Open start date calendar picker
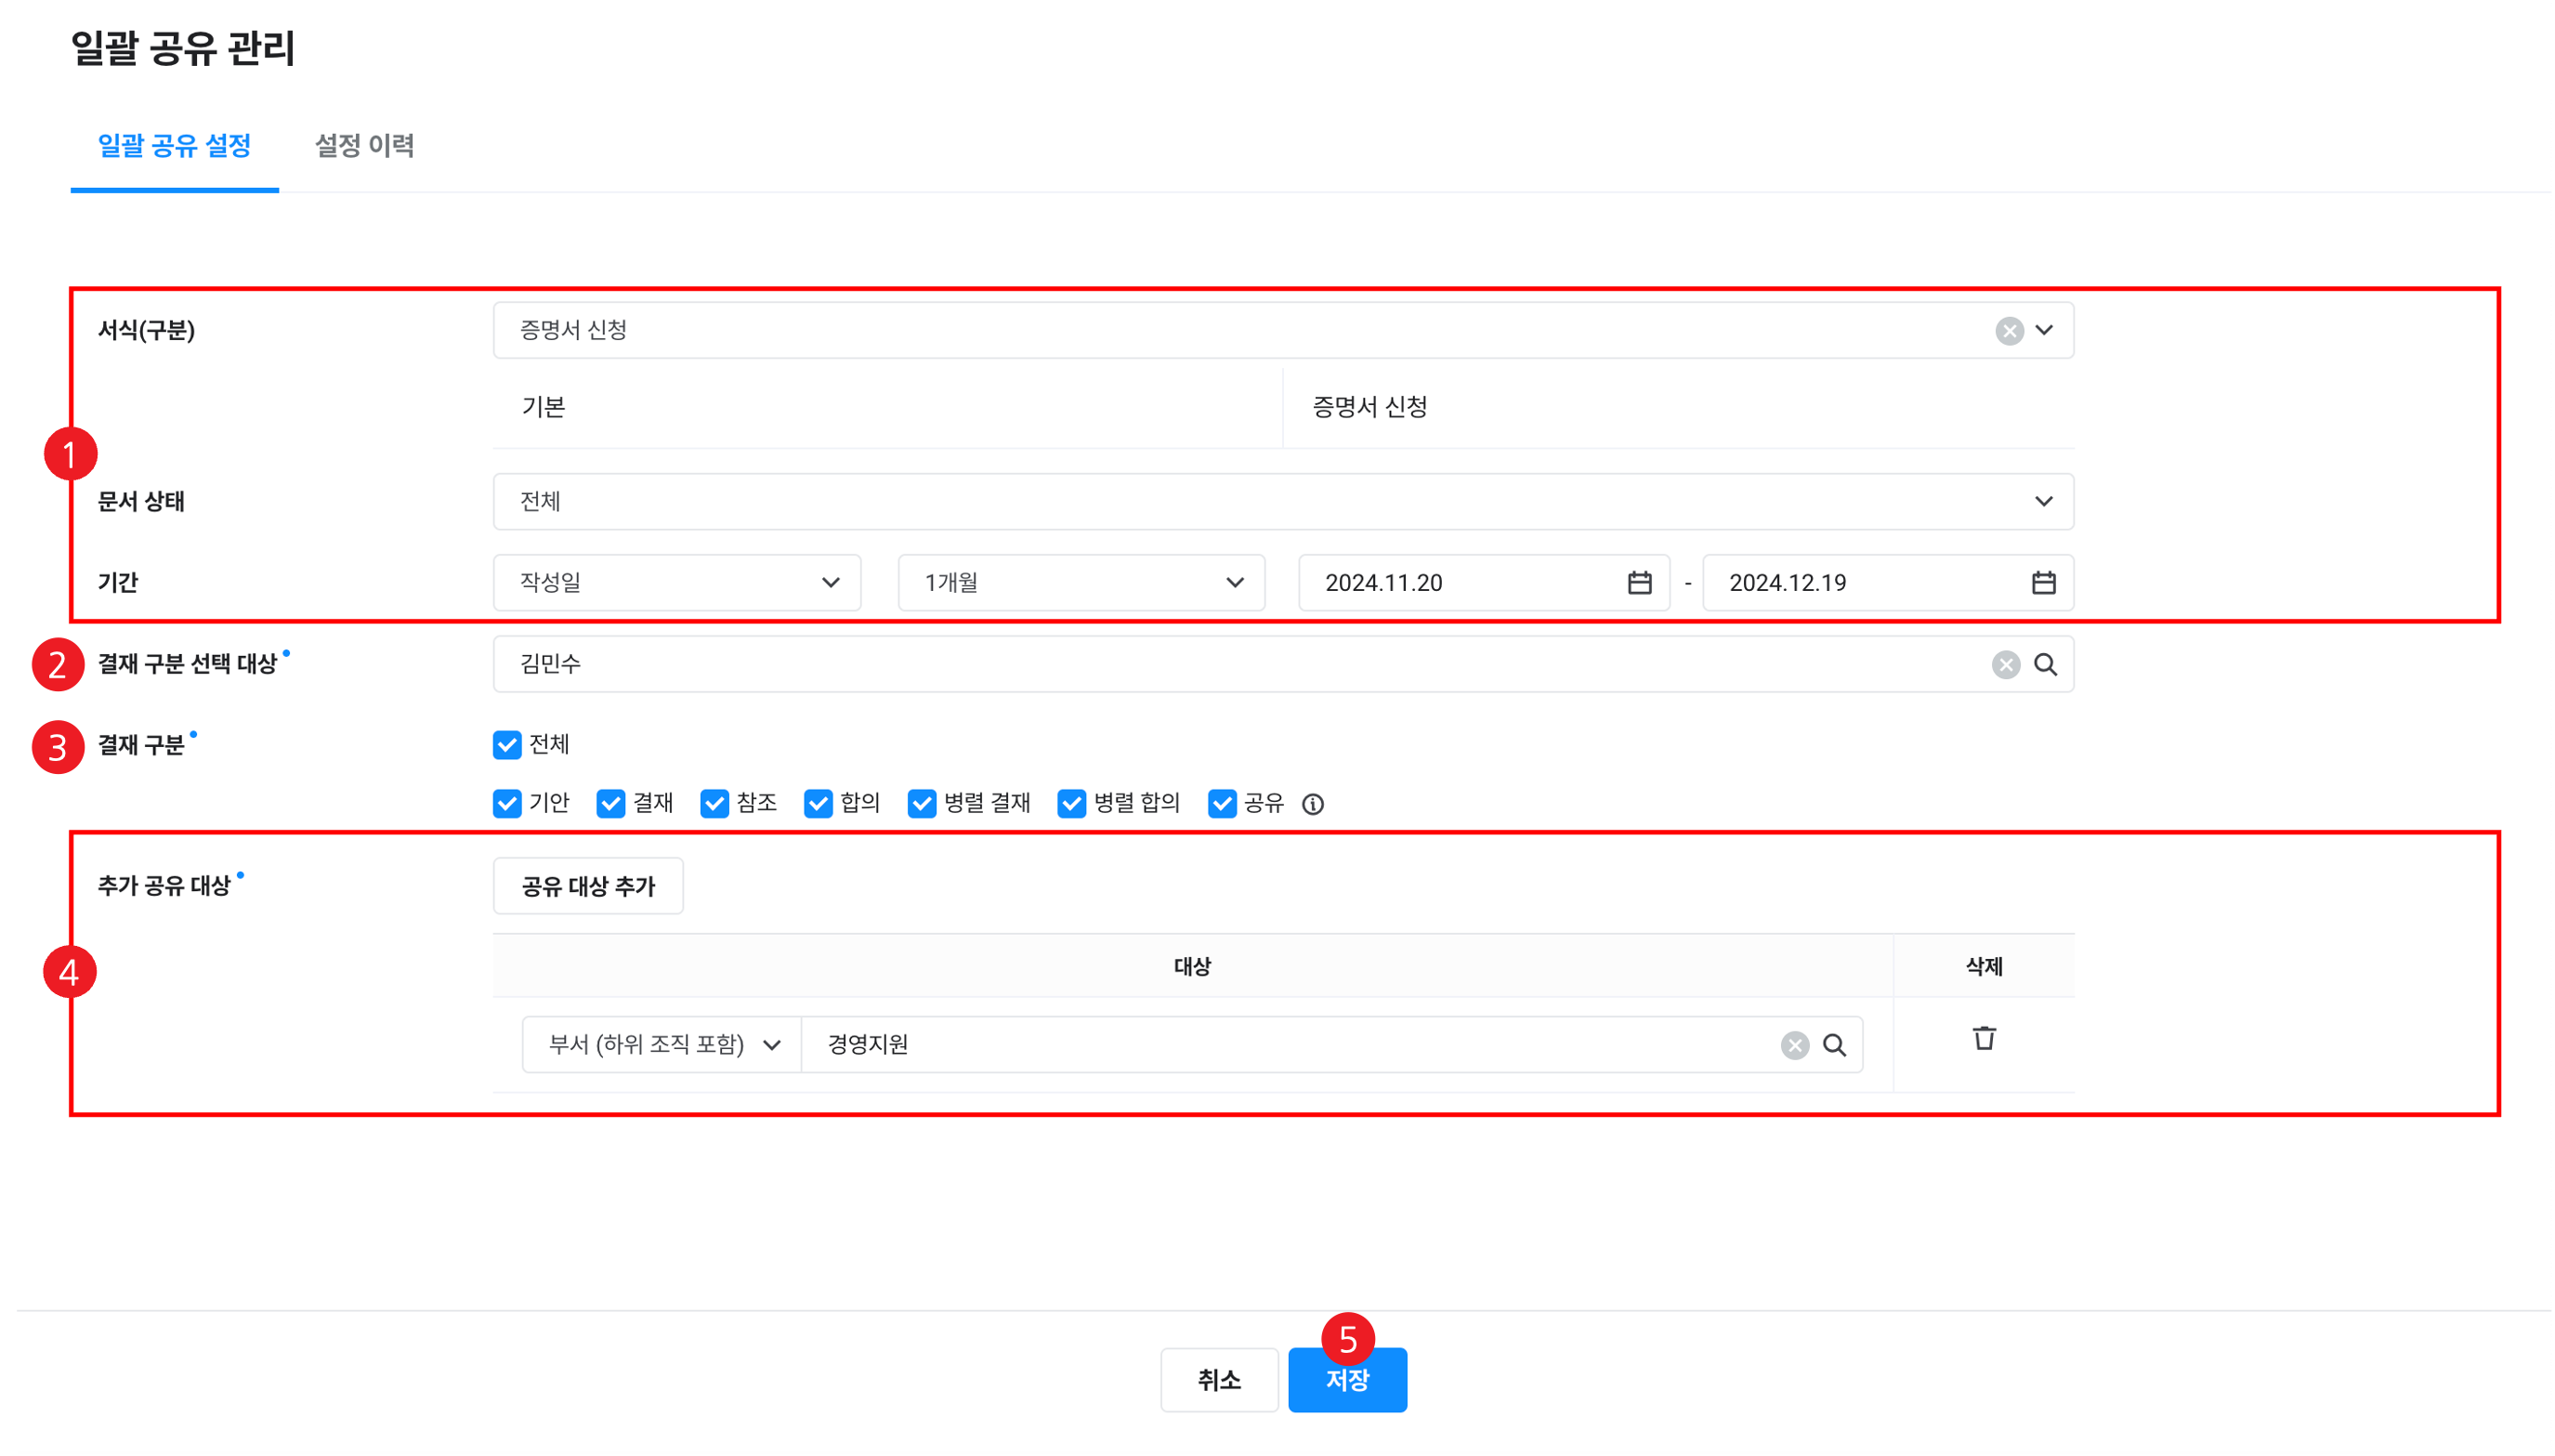Image resolution: width=2555 pixels, height=1456 pixels. coord(1639,583)
